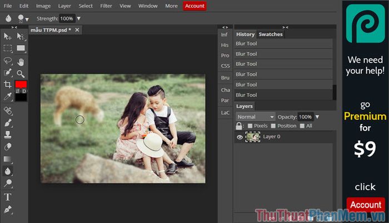Select the Hand tool
This screenshot has height=223, width=389.
(x=21, y=62)
